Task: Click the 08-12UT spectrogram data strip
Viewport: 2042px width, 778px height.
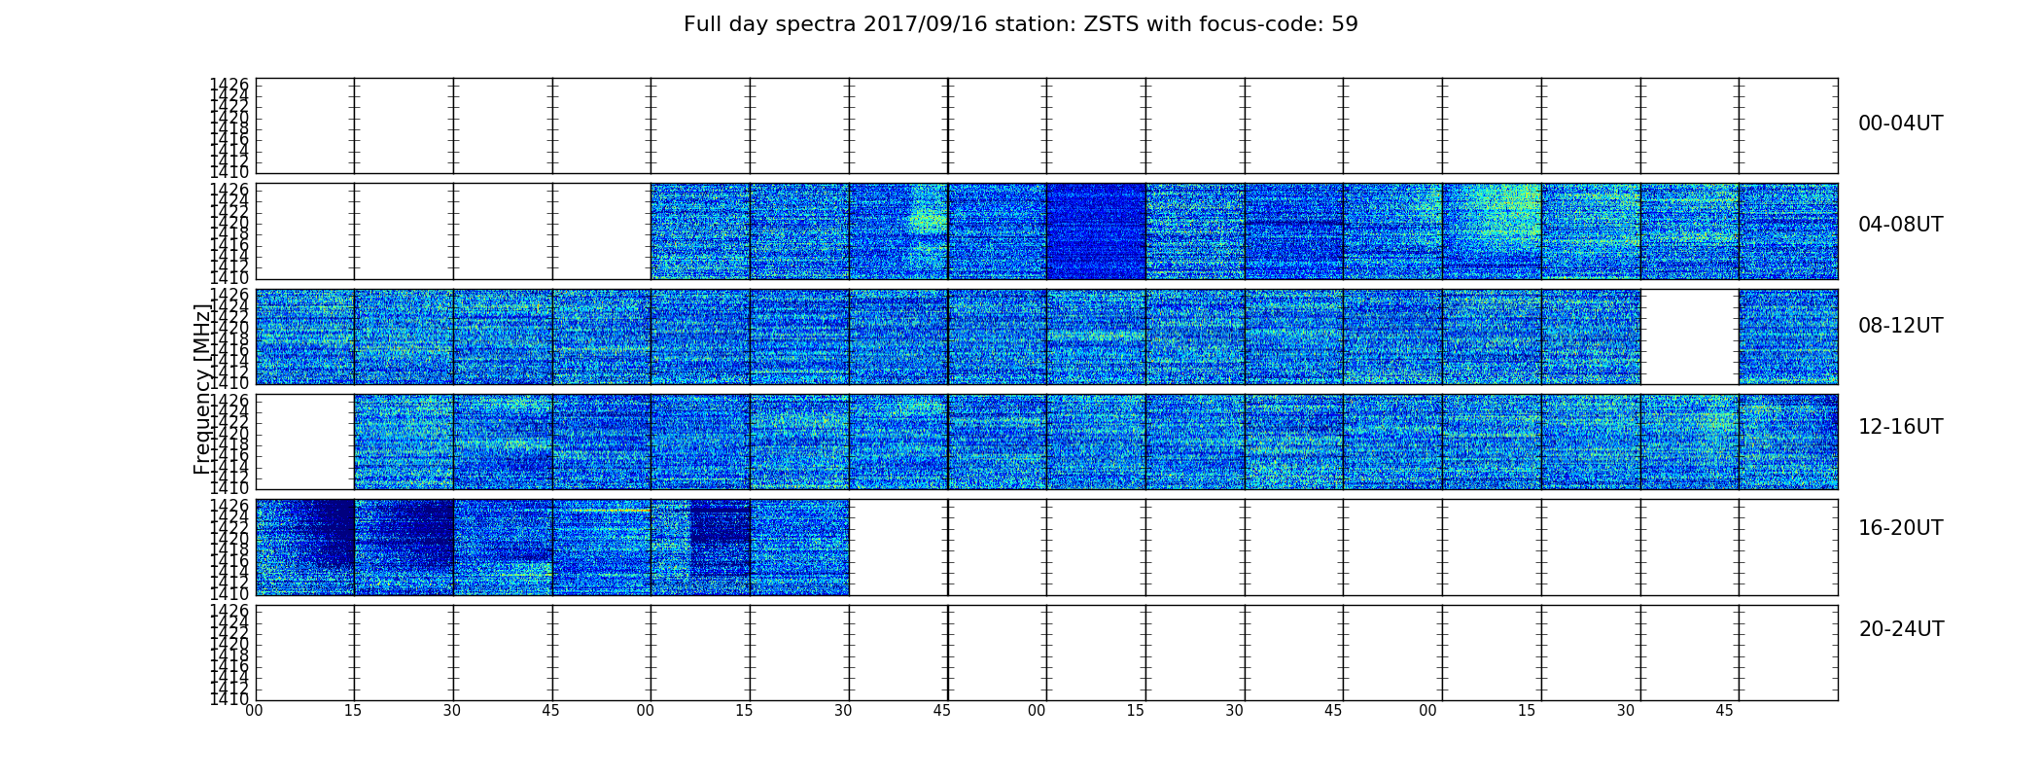Action: tap(1046, 336)
